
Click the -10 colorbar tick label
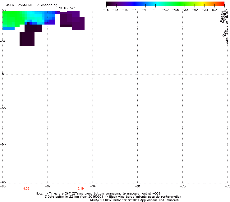coord(125,10)
